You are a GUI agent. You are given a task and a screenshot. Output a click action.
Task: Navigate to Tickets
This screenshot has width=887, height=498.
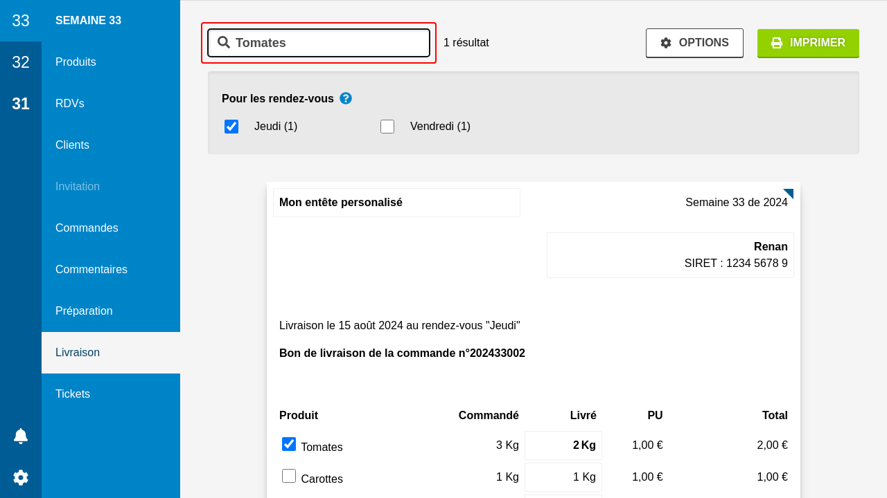(x=73, y=394)
